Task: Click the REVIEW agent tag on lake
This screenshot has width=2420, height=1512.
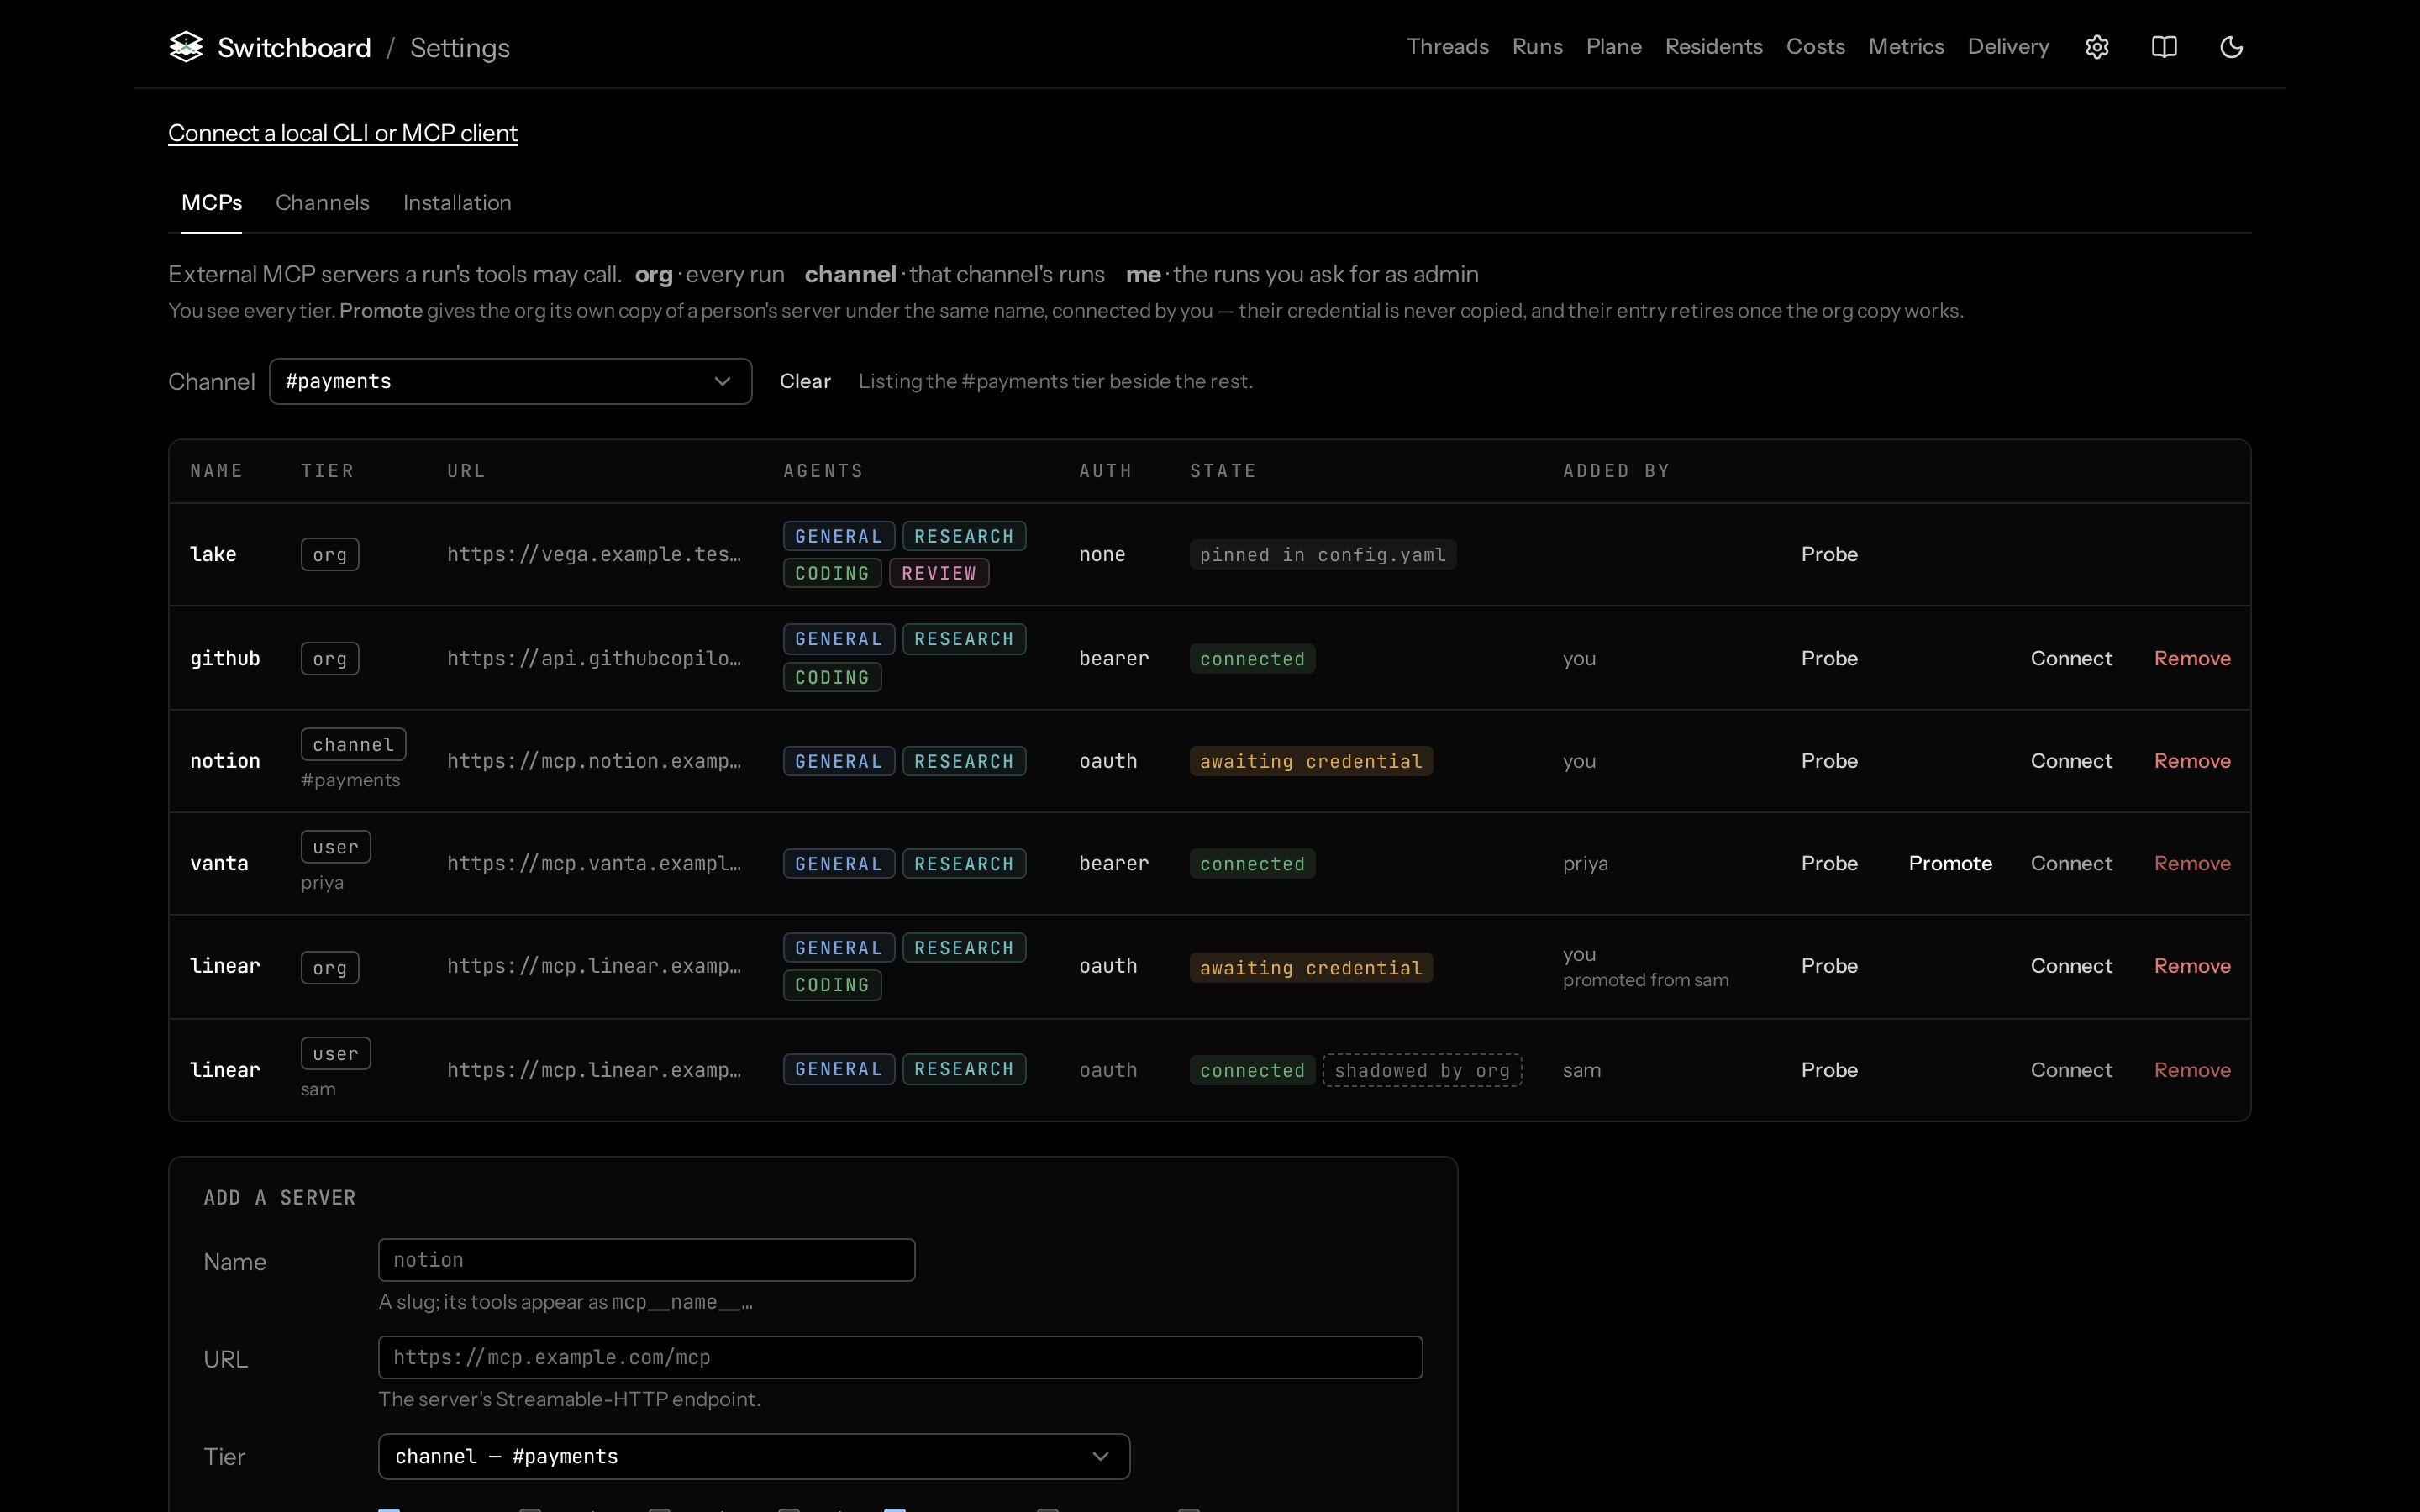Action: coord(938,573)
